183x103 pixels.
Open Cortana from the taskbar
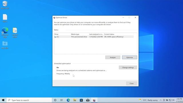(55, 100)
